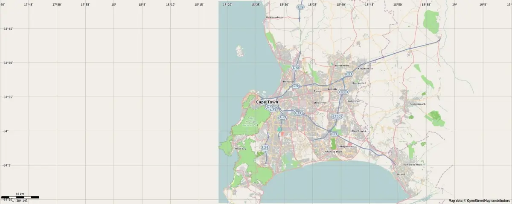Click the Strand label
The height and width of the screenshot is (204, 512).
pos(401,174)
